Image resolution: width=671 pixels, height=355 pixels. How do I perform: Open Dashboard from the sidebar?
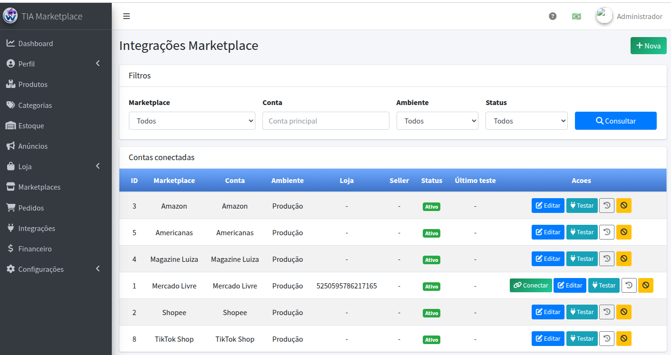[x=56, y=43]
